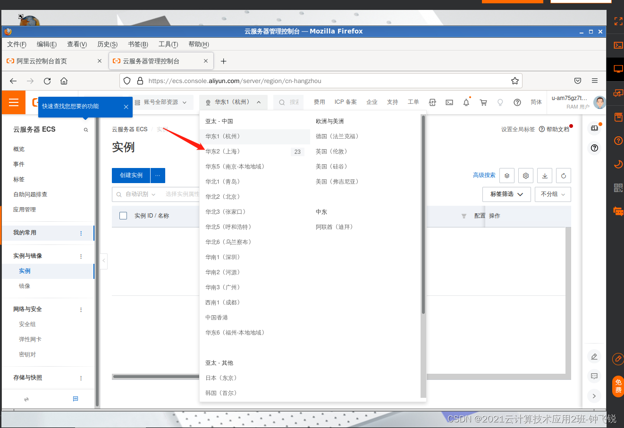Open Pocket save icon in Firefox toolbar
This screenshot has width=624, height=428.
tap(578, 81)
